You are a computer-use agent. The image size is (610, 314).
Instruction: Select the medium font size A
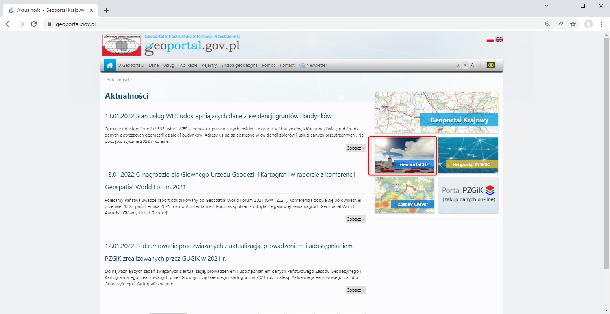(465, 66)
